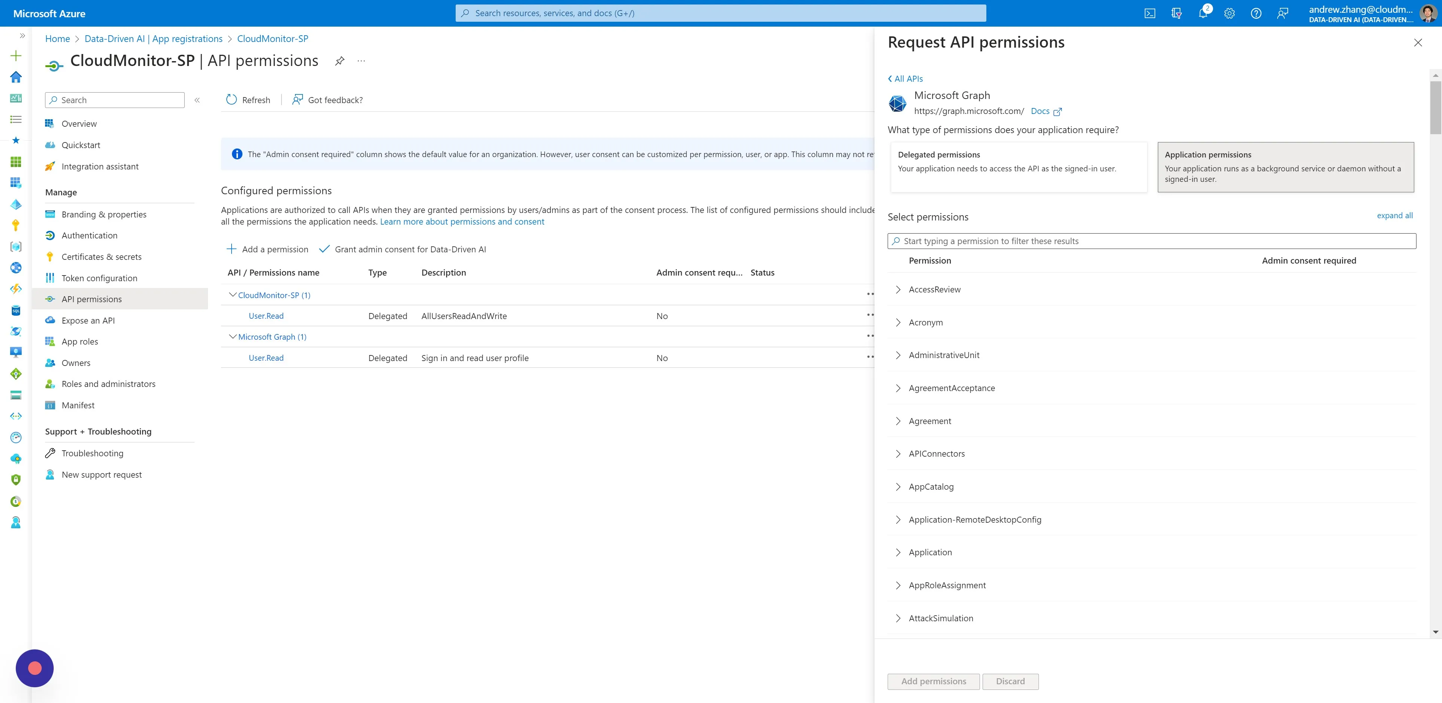Click Add a permission
The height and width of the screenshot is (703, 1442).
click(267, 249)
